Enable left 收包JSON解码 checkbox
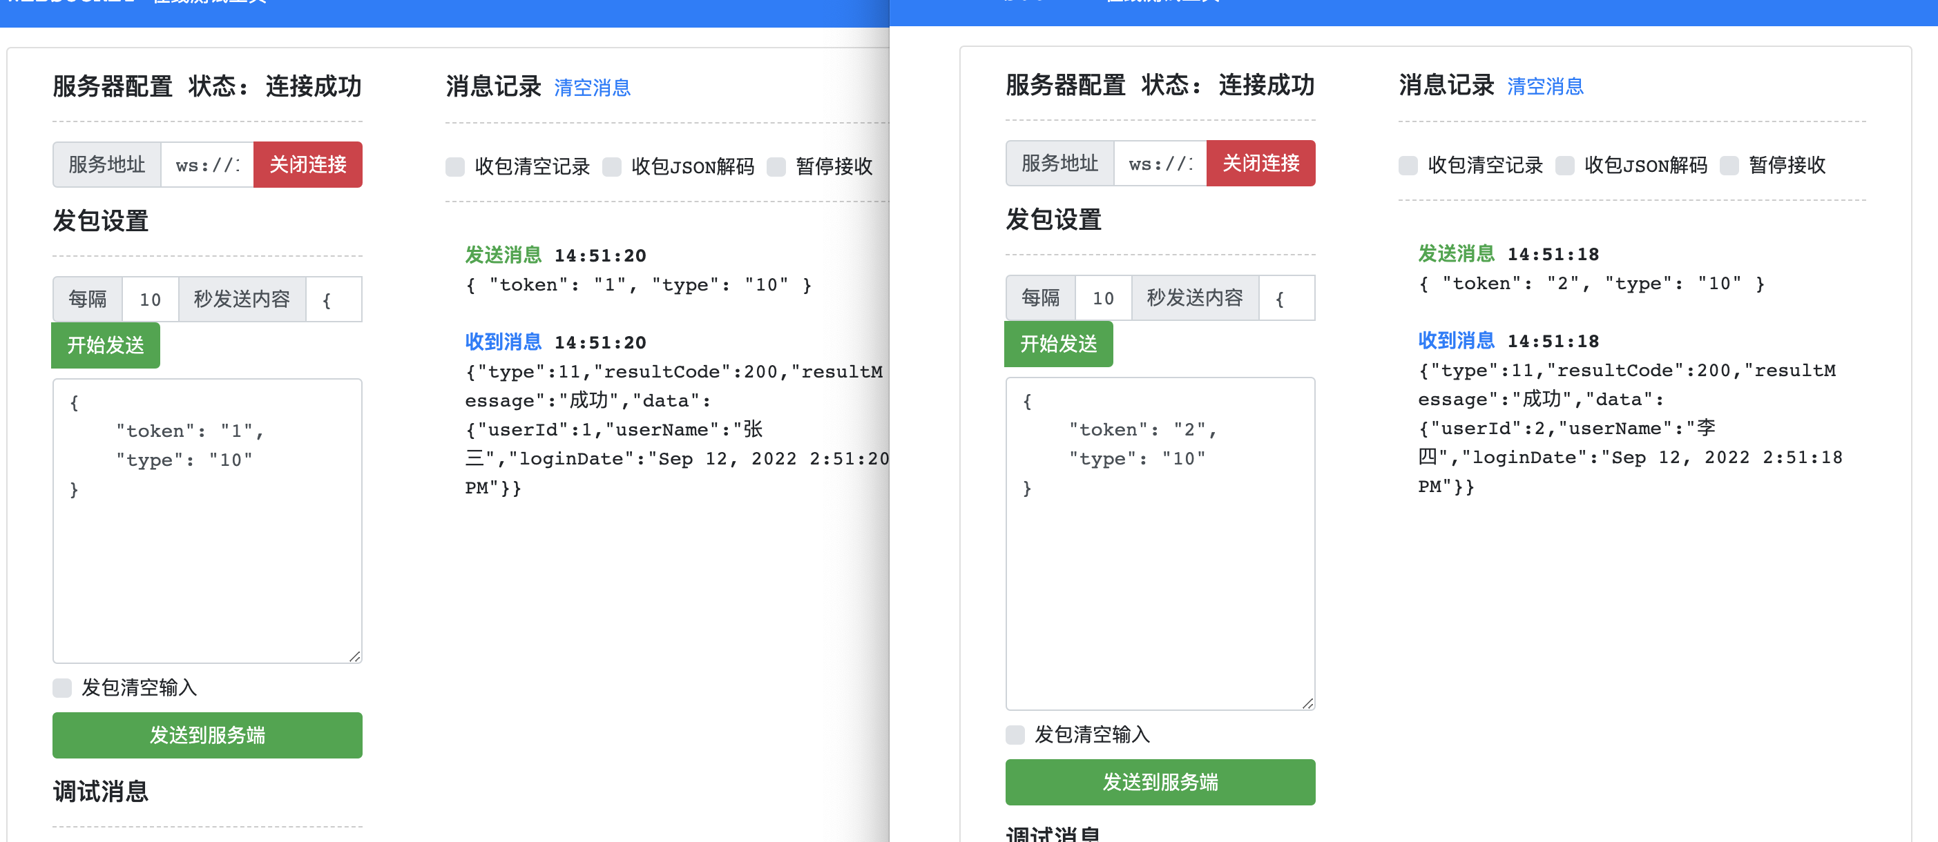The height and width of the screenshot is (842, 1938). point(613,167)
